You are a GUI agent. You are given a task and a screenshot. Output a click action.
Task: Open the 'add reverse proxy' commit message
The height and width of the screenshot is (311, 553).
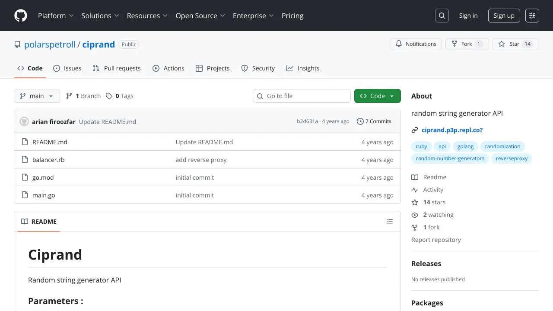[201, 160]
